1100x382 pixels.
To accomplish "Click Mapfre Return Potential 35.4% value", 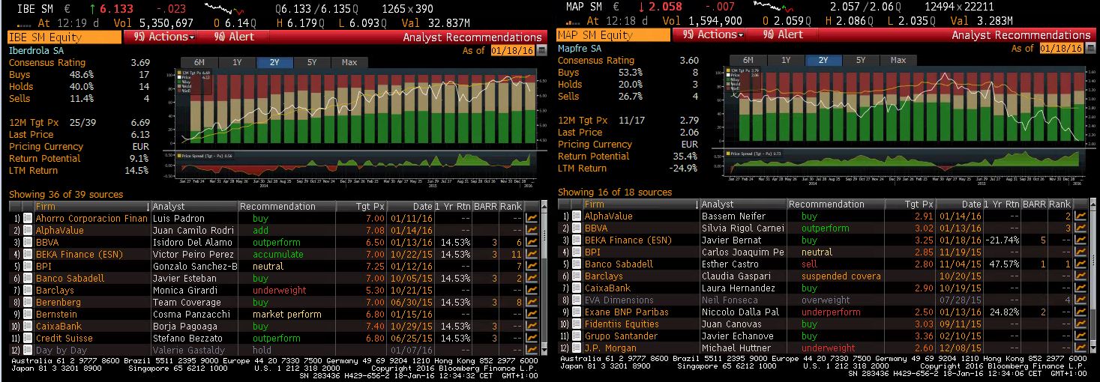I will coord(685,157).
